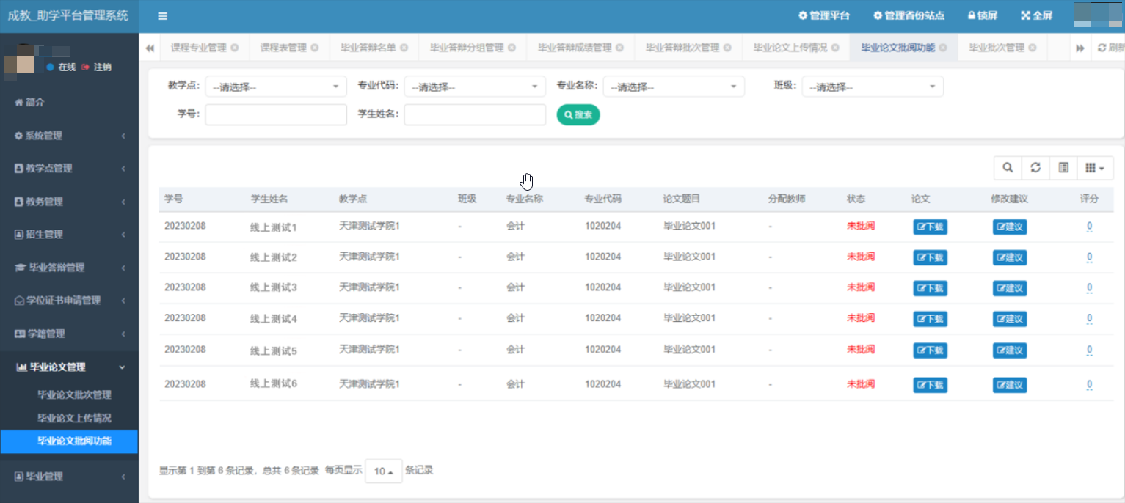The image size is (1125, 503).
Task: Click the green 搜索 button
Action: [578, 114]
